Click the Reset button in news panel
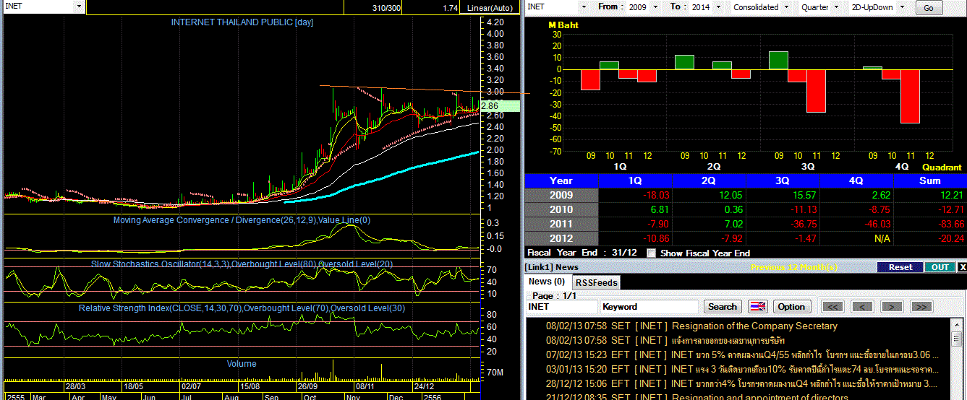 [x=900, y=267]
